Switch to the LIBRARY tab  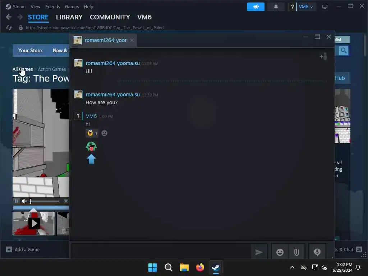coord(69,17)
